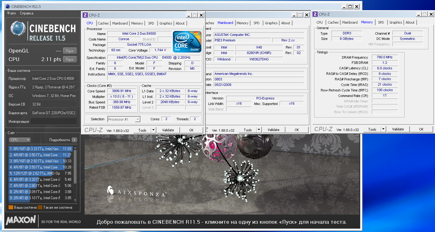Image resolution: width=435 pixels, height=232 pixels.
Task: Click the P5E3 Premium model field
Action: point(242,40)
